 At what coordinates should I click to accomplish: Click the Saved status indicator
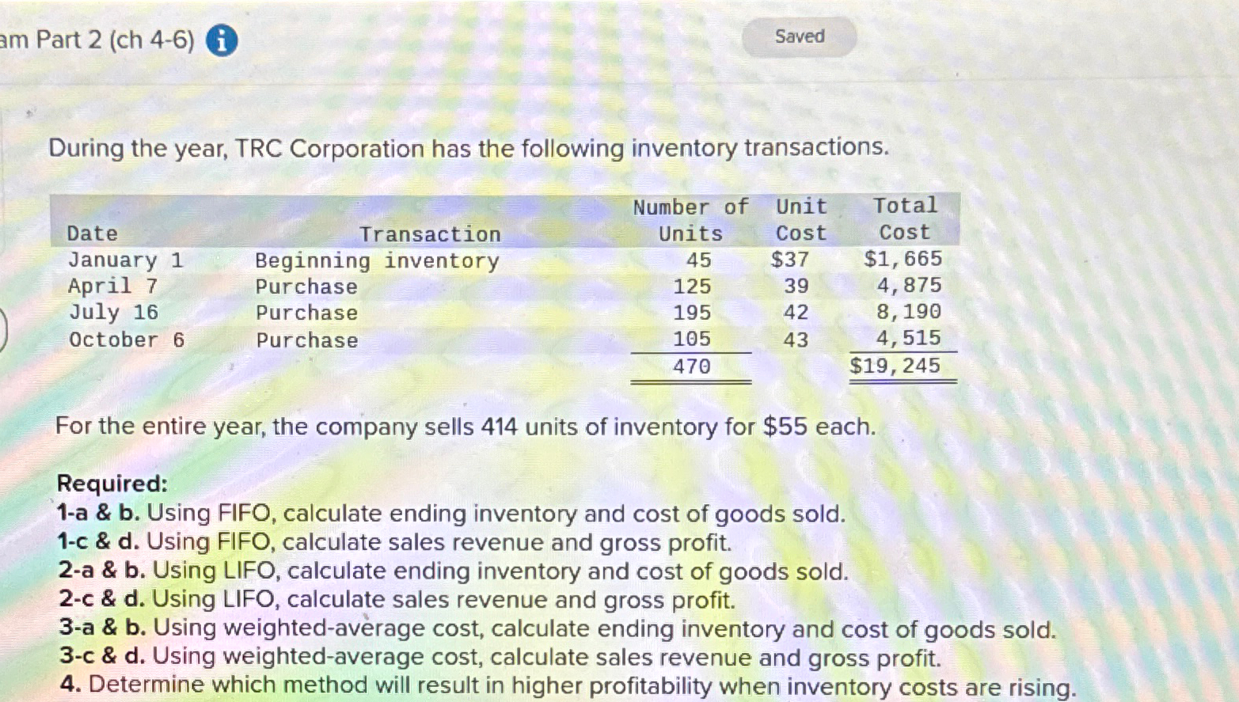point(799,36)
